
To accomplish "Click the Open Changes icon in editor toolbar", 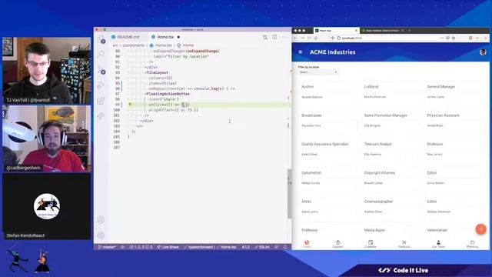I will click(265, 37).
